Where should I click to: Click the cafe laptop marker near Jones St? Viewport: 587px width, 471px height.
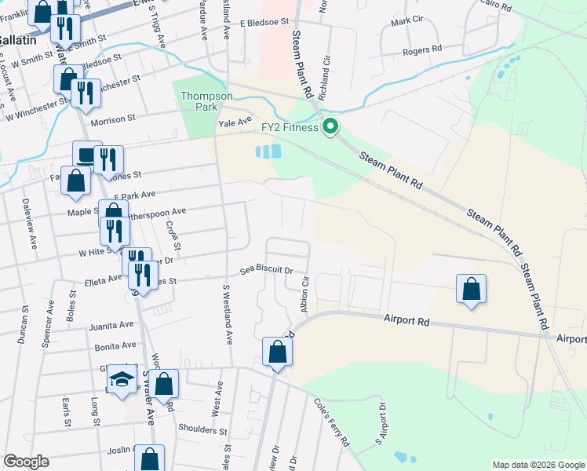tap(84, 152)
